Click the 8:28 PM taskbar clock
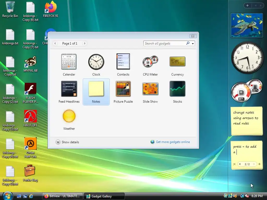Image resolution: width=267 pixels, height=200 pixels. [x=257, y=196]
